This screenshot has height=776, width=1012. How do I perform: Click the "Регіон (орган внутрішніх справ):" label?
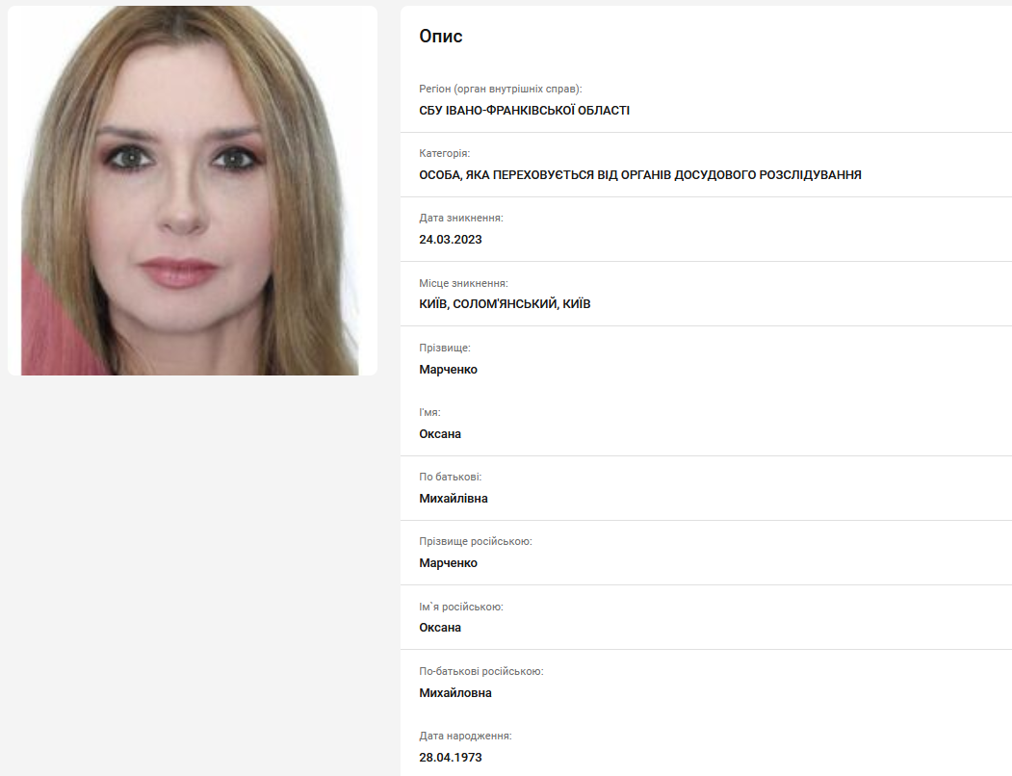501,89
